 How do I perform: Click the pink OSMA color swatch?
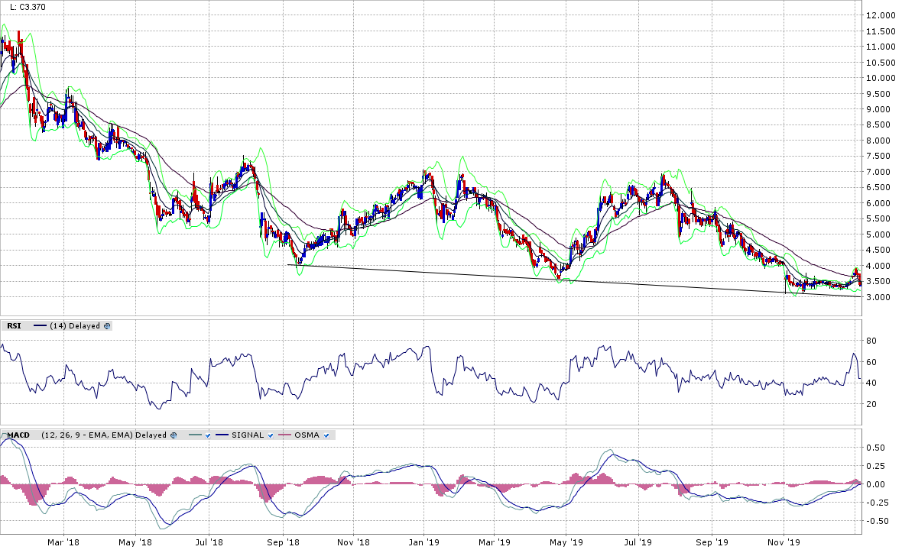[285, 435]
